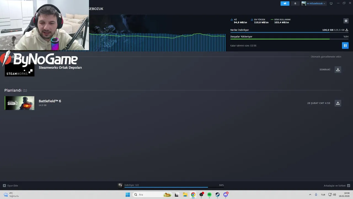Open the Steam announcements megaphone button

click(285, 3)
